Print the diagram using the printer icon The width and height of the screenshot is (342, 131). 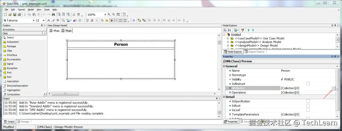pyautogui.click(x=19, y=15)
